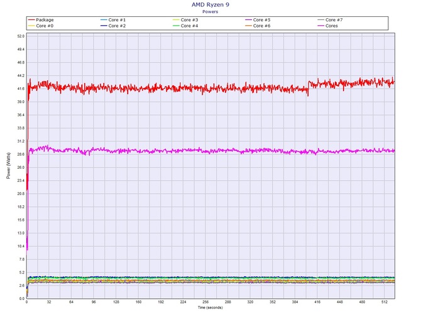The image size is (421, 315).
Task: Click the 128 X axis tick label
Action: (116, 302)
